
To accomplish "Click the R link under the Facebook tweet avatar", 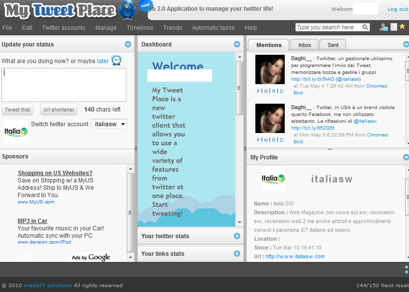I will (273, 140).
